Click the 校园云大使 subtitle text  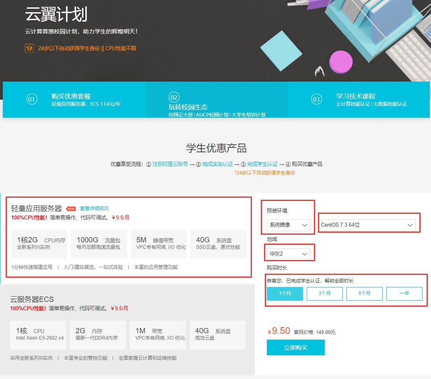pyautogui.click(x=181, y=115)
